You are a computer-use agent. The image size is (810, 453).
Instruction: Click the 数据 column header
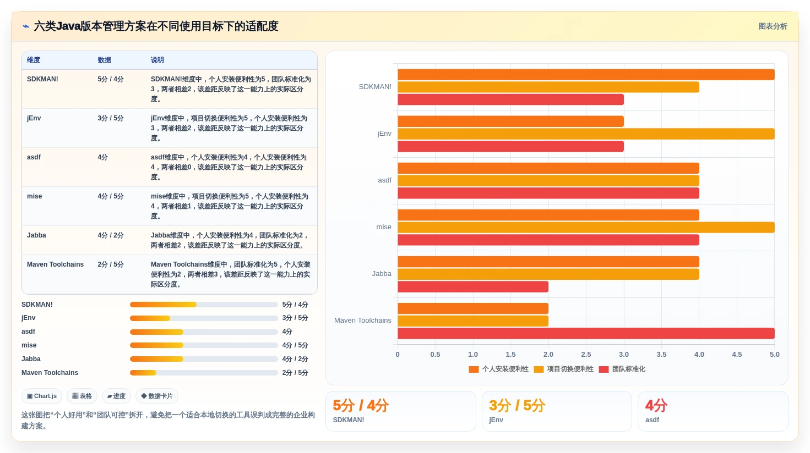[x=105, y=60]
